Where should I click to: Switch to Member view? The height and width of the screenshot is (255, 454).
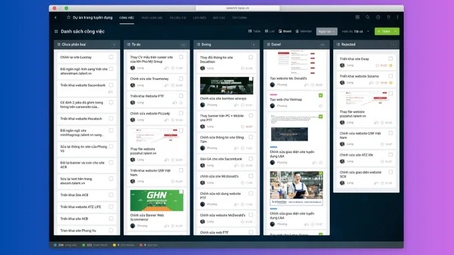coord(303,31)
